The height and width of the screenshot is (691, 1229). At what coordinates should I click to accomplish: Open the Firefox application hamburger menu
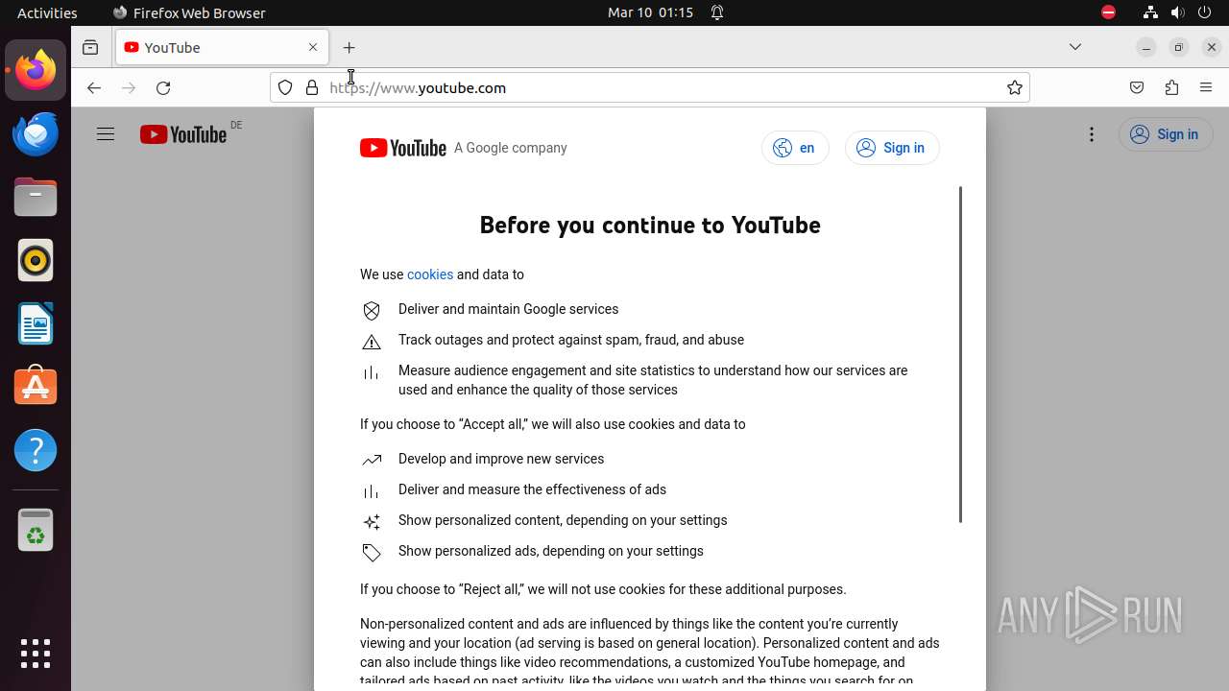pos(1206,87)
